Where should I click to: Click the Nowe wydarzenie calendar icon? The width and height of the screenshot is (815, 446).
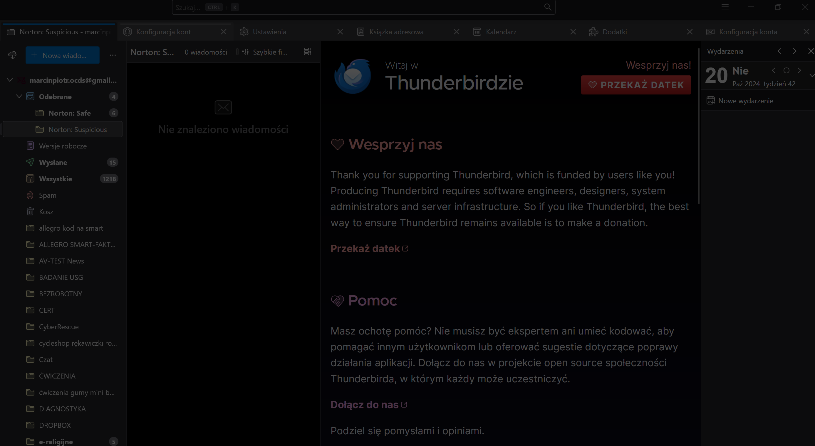pos(711,101)
